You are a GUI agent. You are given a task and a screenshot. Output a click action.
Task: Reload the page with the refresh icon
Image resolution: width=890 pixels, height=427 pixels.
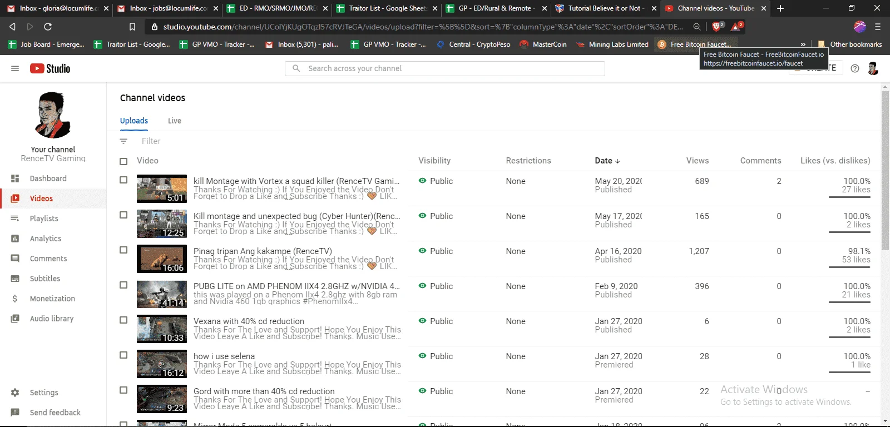(48, 27)
